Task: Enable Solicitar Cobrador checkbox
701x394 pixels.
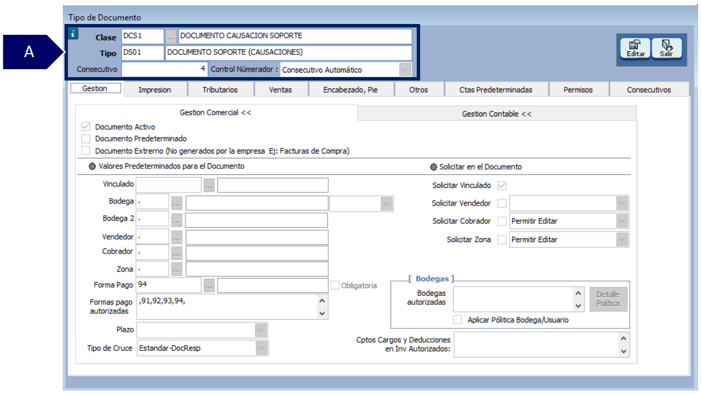Action: (502, 221)
